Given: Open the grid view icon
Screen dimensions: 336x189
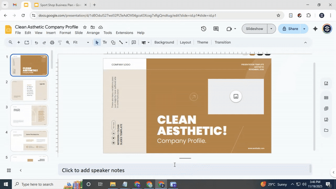Looking at the screenshot, I should tap(9, 170).
